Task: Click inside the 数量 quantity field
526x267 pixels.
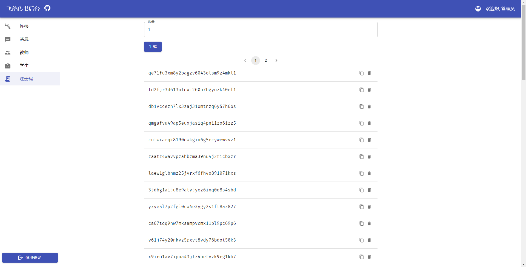Action: click(x=260, y=30)
